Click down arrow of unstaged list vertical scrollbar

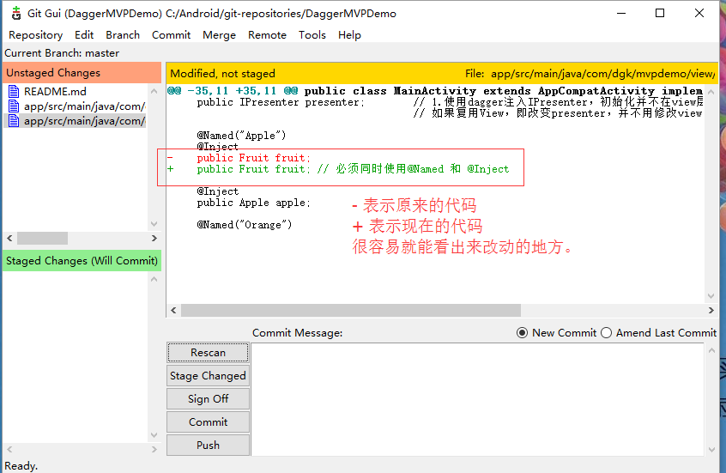[154, 224]
